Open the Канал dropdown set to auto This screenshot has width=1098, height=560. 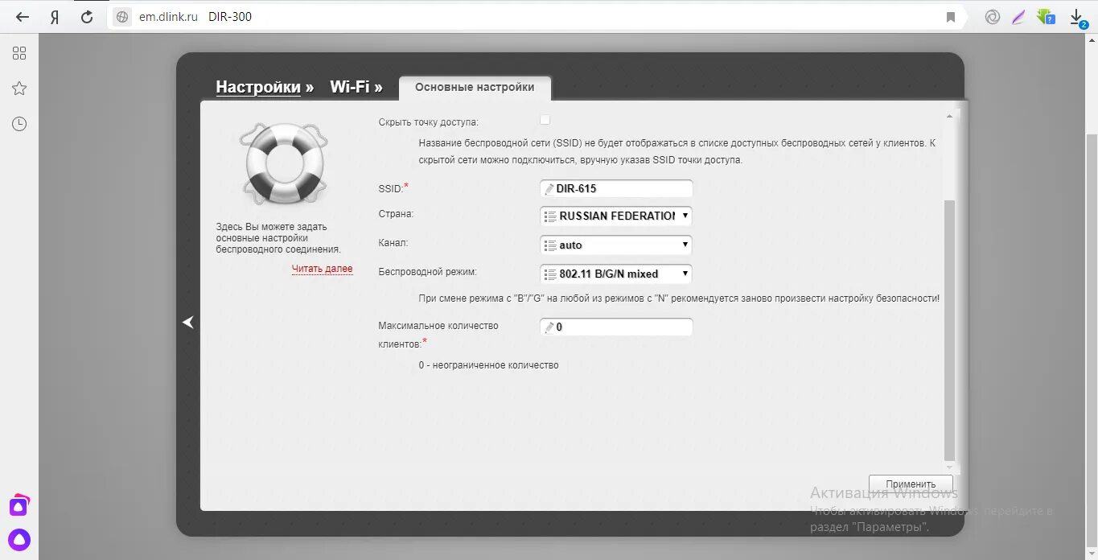(x=616, y=245)
